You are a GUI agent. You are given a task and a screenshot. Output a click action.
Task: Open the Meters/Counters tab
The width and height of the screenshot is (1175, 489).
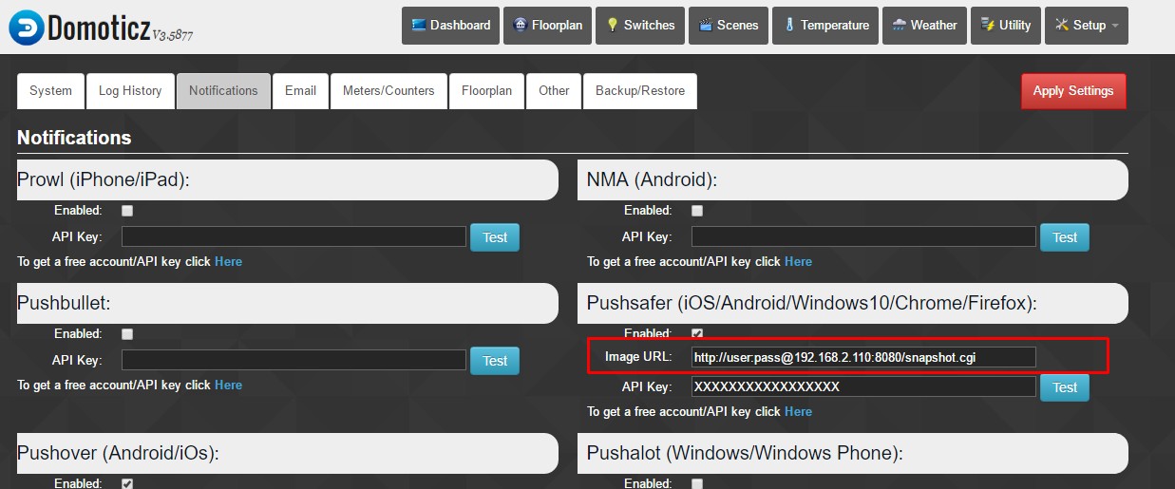click(389, 91)
